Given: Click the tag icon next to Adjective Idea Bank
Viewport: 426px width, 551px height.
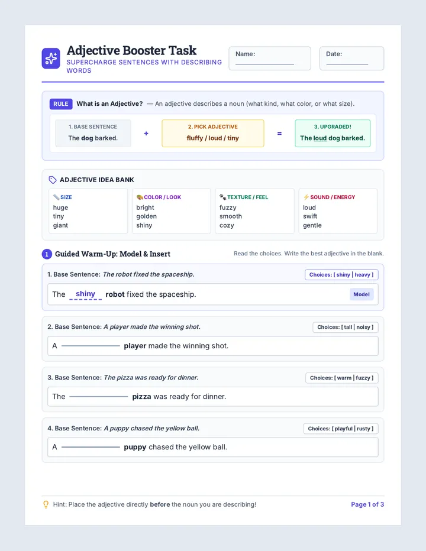Looking at the screenshot, I should 53,180.
